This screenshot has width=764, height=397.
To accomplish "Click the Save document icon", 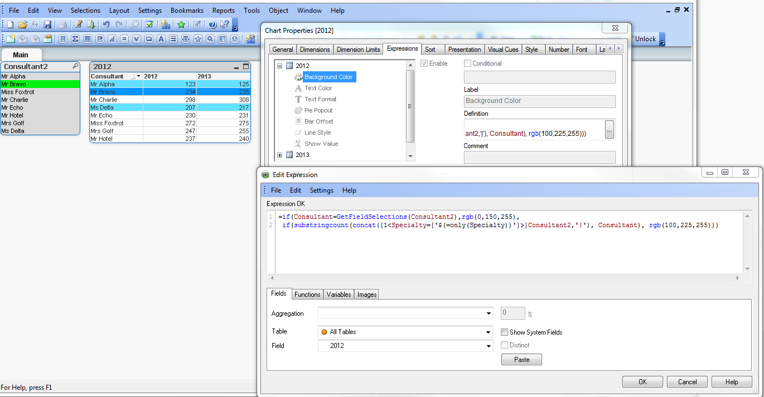I will (47, 24).
